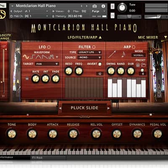
Task: Click the REL.VOL knob
Action: (x=96, y=134)
